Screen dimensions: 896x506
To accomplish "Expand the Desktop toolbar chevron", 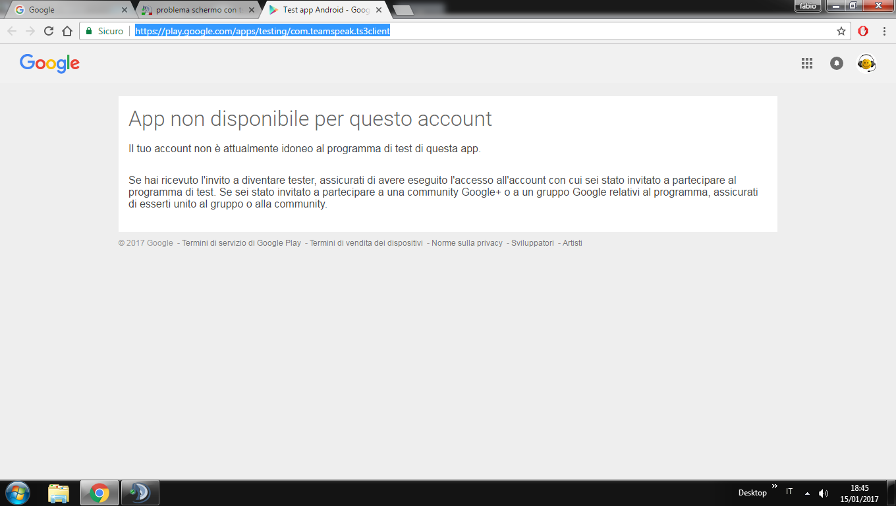I will pyautogui.click(x=775, y=486).
